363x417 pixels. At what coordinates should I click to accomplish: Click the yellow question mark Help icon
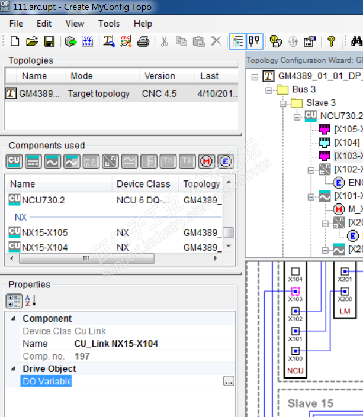tap(331, 41)
